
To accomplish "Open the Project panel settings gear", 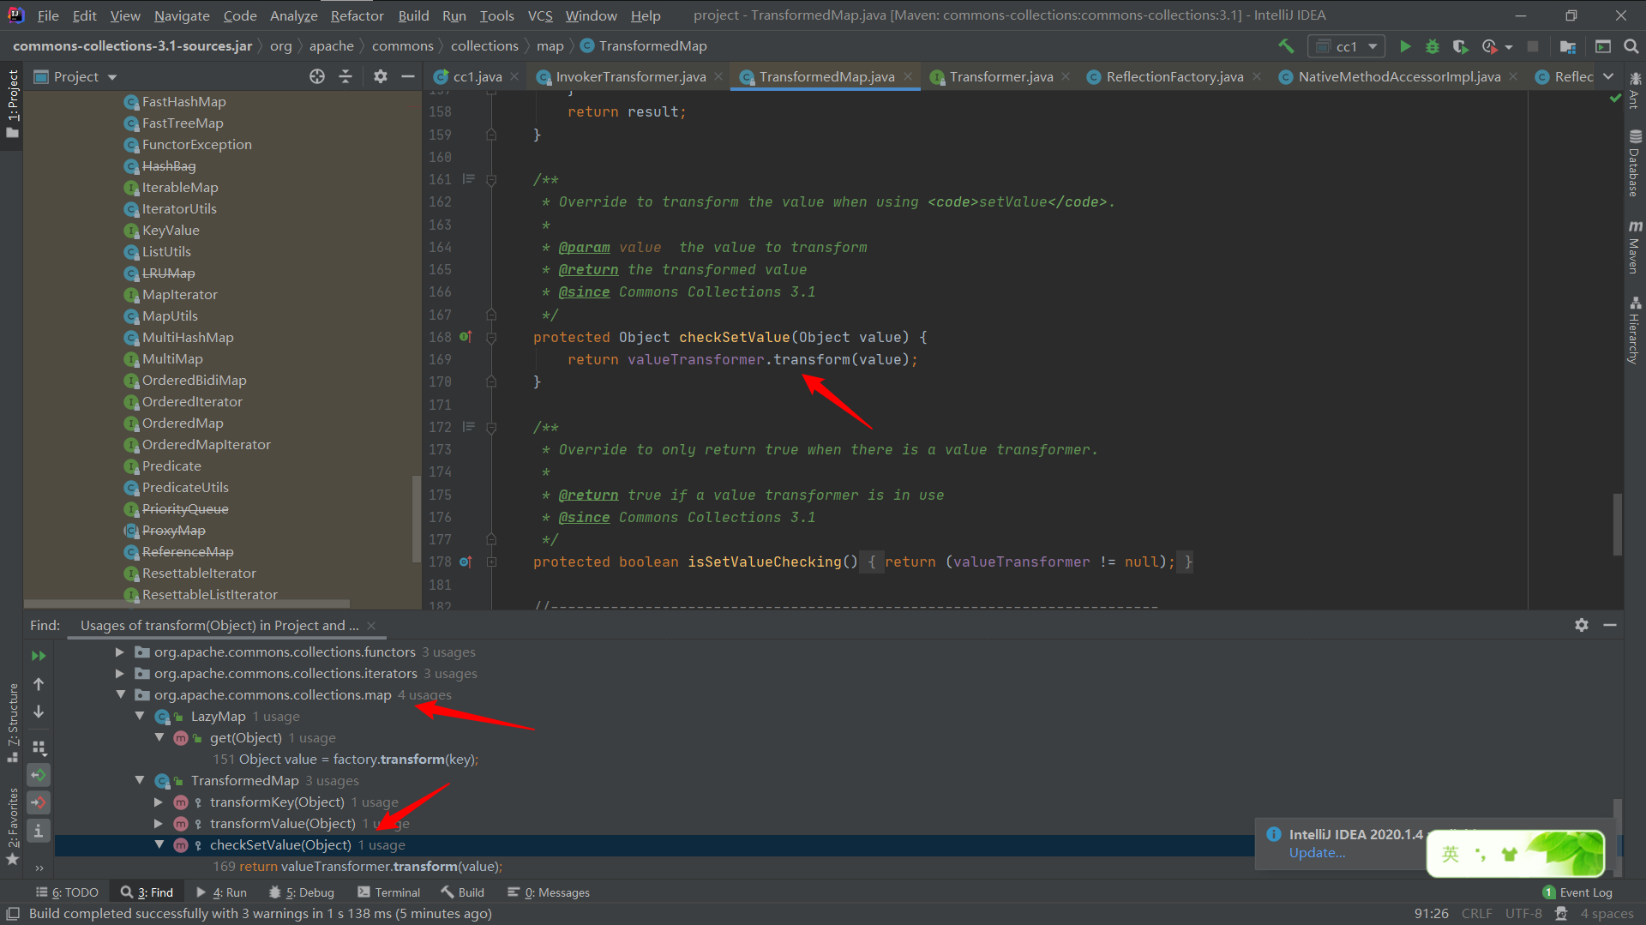I will (x=381, y=76).
